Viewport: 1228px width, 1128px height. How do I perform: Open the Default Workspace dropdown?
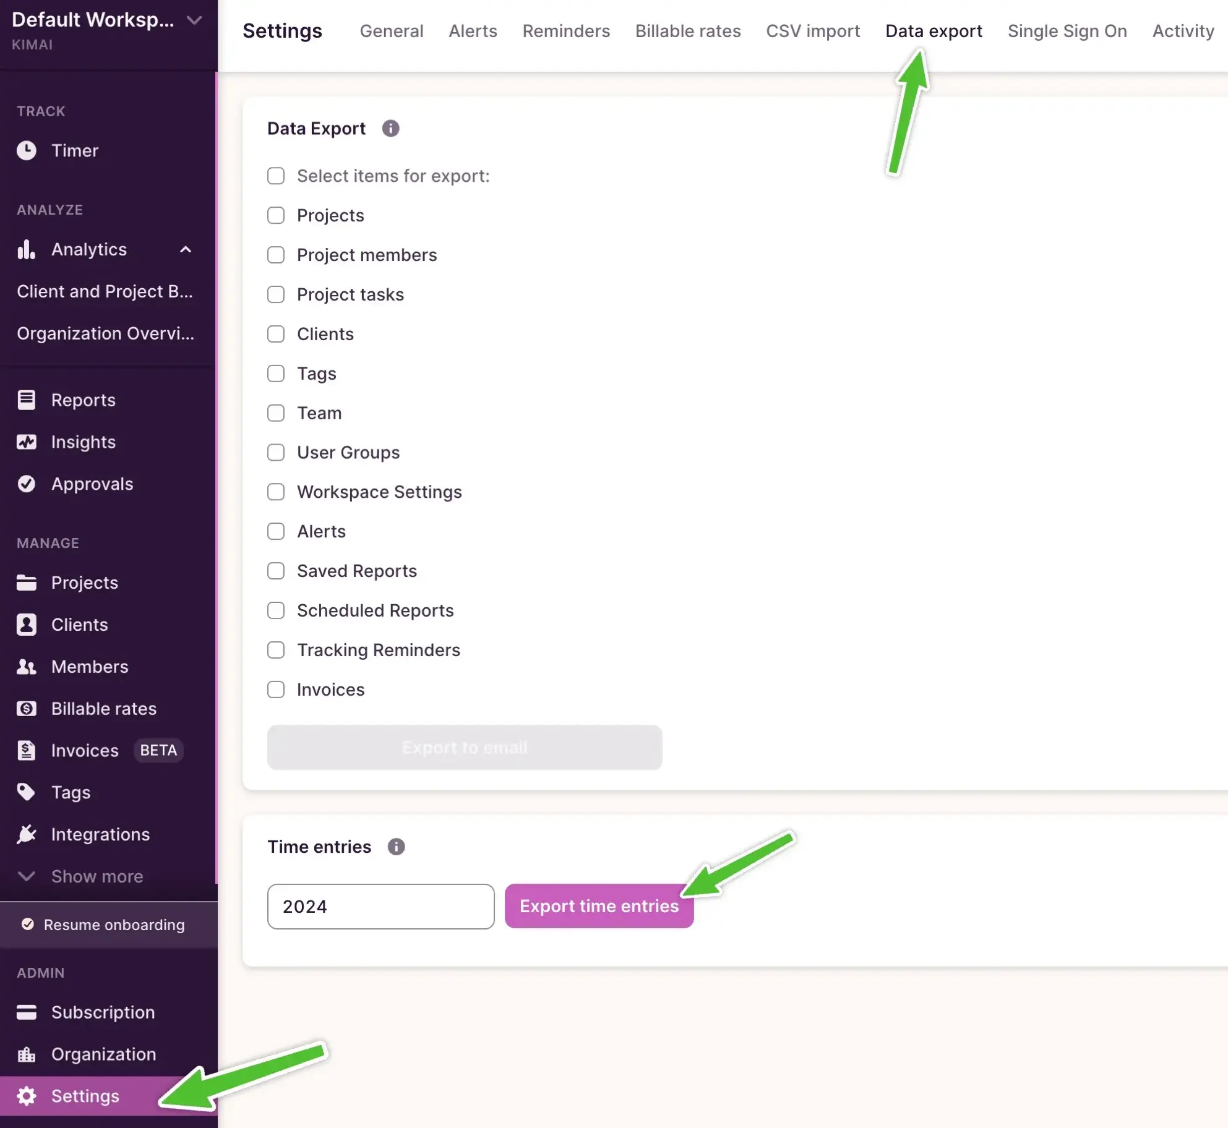[194, 20]
